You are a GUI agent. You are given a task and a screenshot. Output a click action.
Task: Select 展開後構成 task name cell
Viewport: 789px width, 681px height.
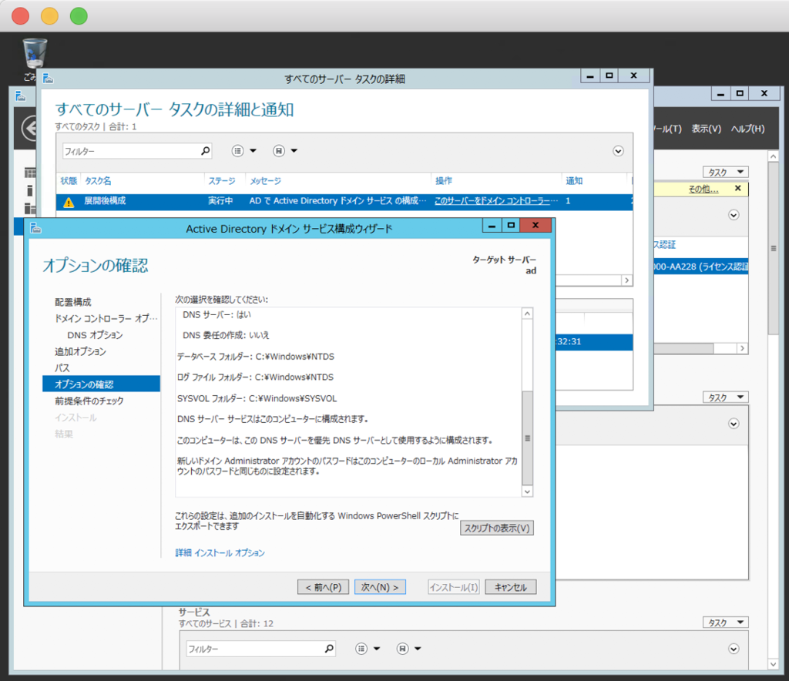click(105, 200)
